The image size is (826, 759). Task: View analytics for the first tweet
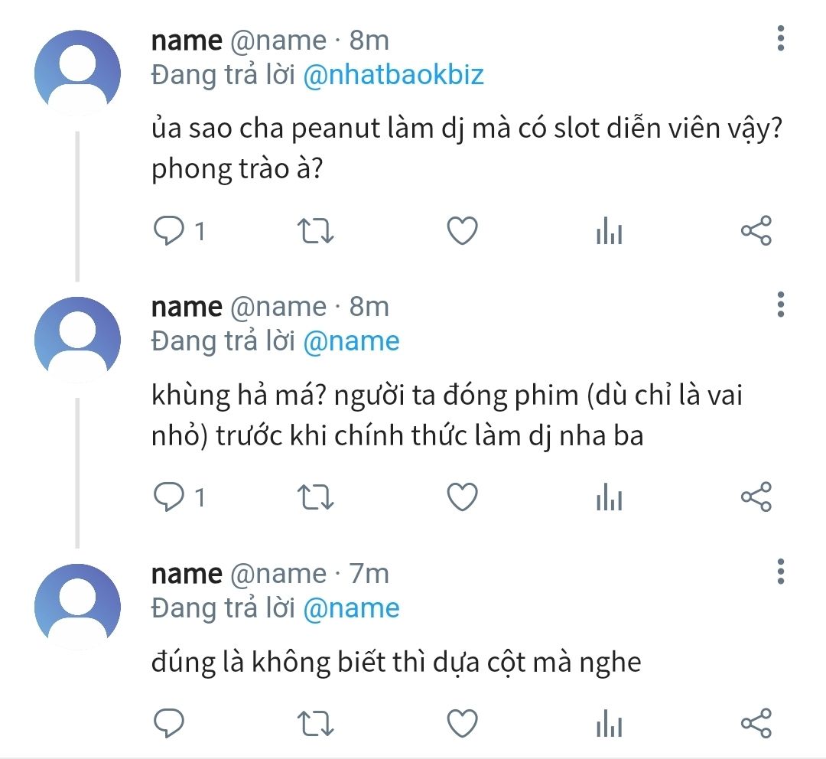[610, 231]
